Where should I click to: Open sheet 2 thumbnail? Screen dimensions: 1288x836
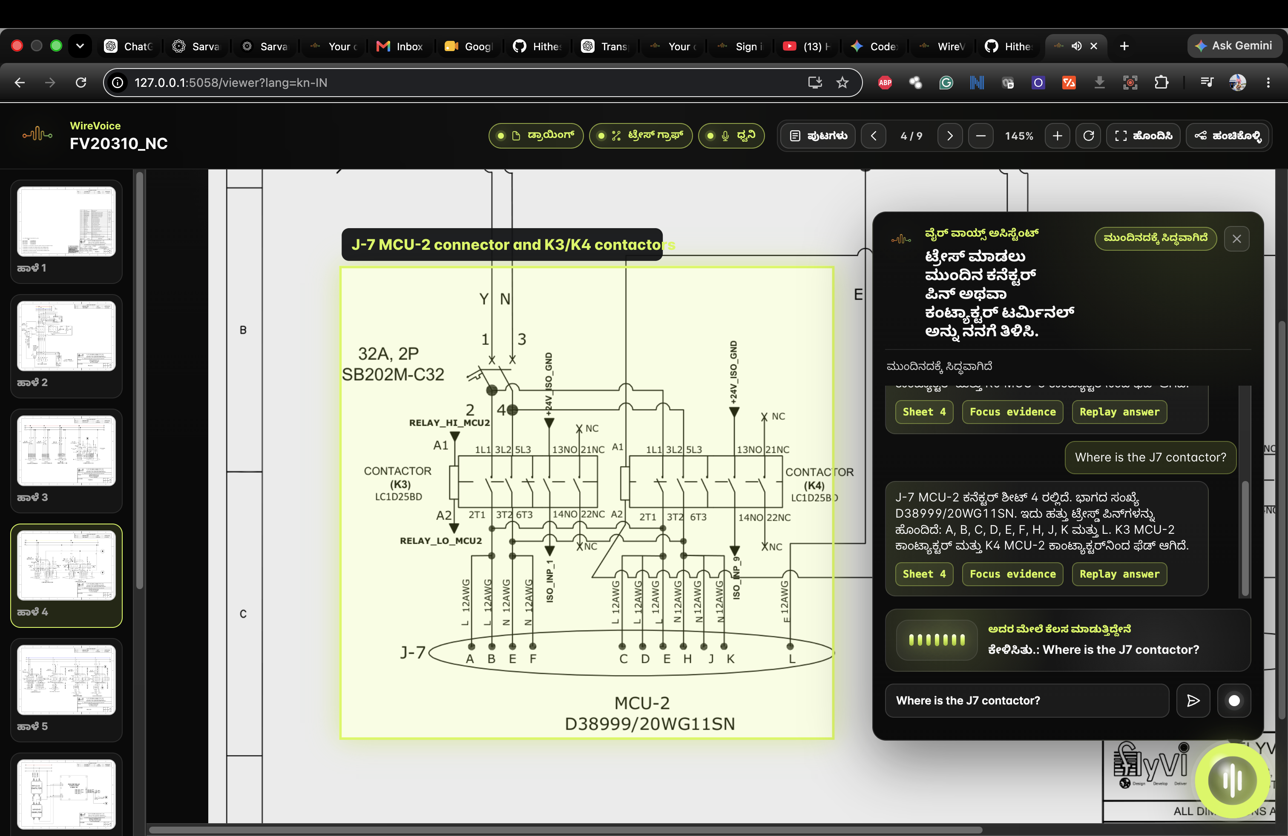coord(66,346)
